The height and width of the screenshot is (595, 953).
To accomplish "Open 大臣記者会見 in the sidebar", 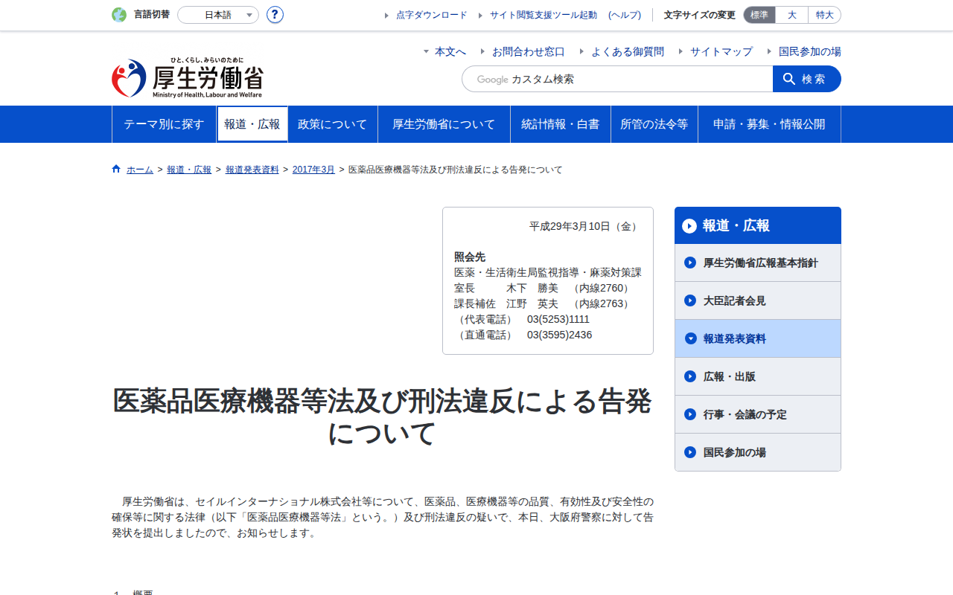I will [758, 300].
